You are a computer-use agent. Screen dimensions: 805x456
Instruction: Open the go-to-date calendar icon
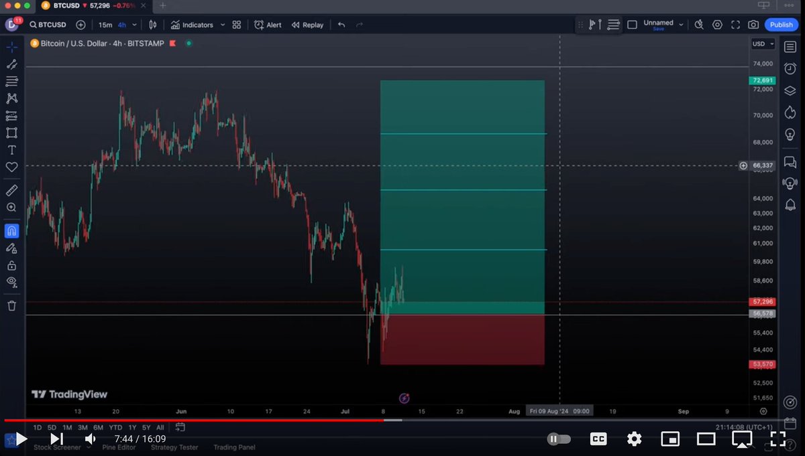pyautogui.click(x=180, y=427)
